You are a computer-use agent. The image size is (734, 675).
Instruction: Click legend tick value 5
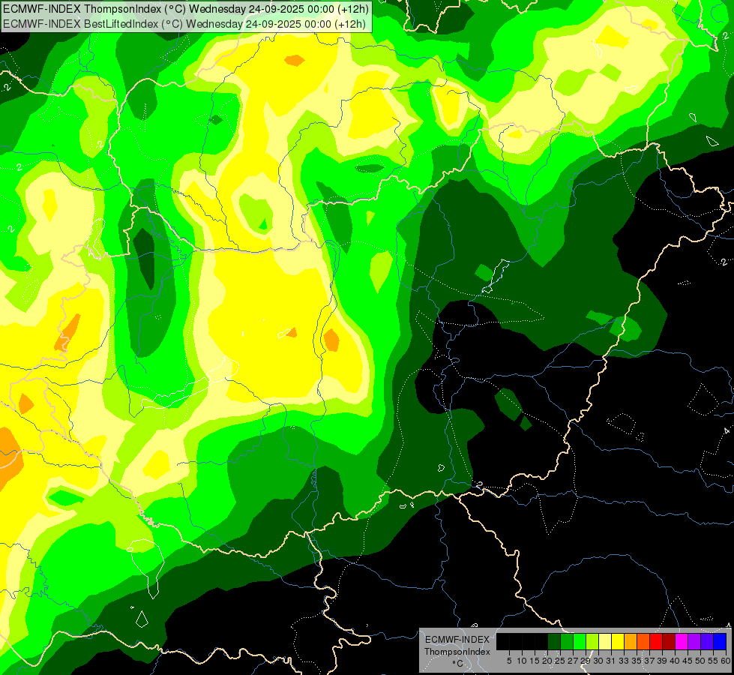tap(509, 661)
